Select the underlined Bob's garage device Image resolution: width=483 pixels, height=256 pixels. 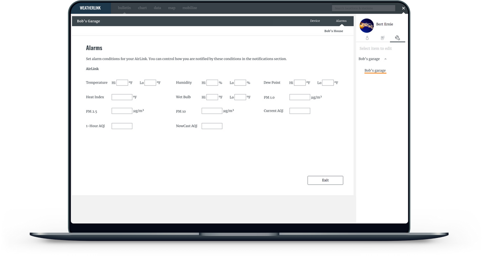375,71
